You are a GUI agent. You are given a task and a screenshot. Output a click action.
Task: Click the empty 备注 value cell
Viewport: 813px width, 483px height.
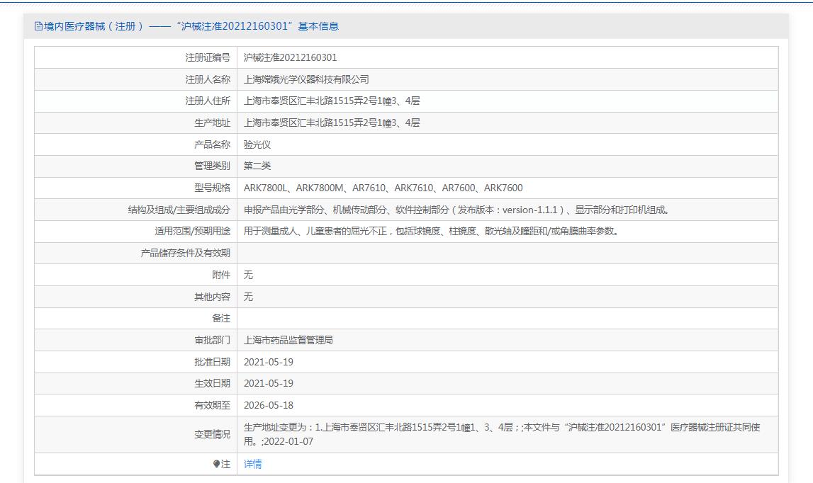click(x=508, y=318)
